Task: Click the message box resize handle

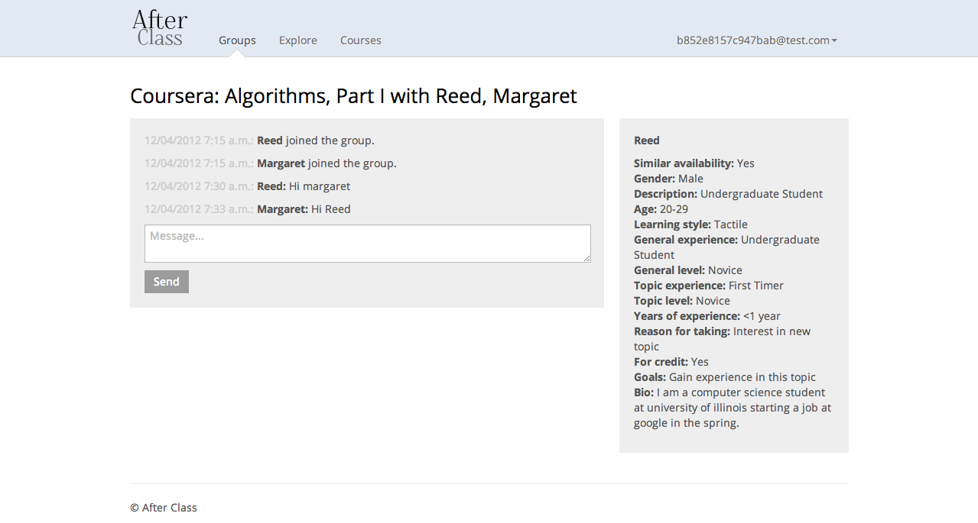Action: pyautogui.click(x=587, y=259)
